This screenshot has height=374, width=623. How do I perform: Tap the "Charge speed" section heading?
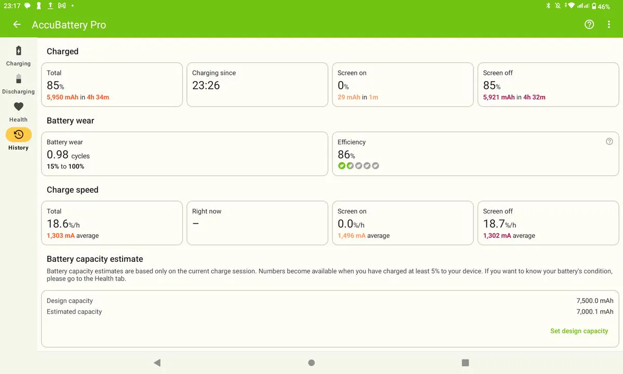[x=73, y=190]
